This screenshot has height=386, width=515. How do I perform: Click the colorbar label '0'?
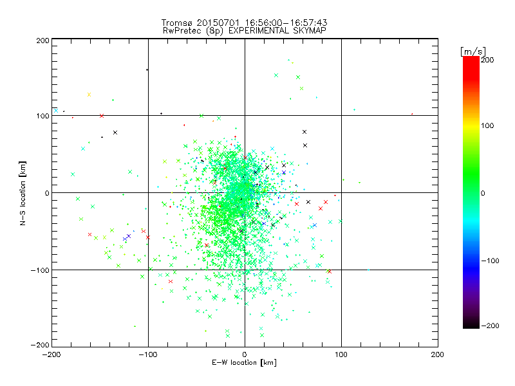coord(483,194)
